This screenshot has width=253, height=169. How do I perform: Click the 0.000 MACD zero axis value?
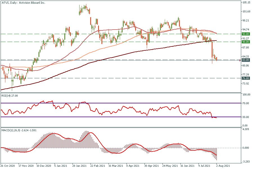point(246,148)
